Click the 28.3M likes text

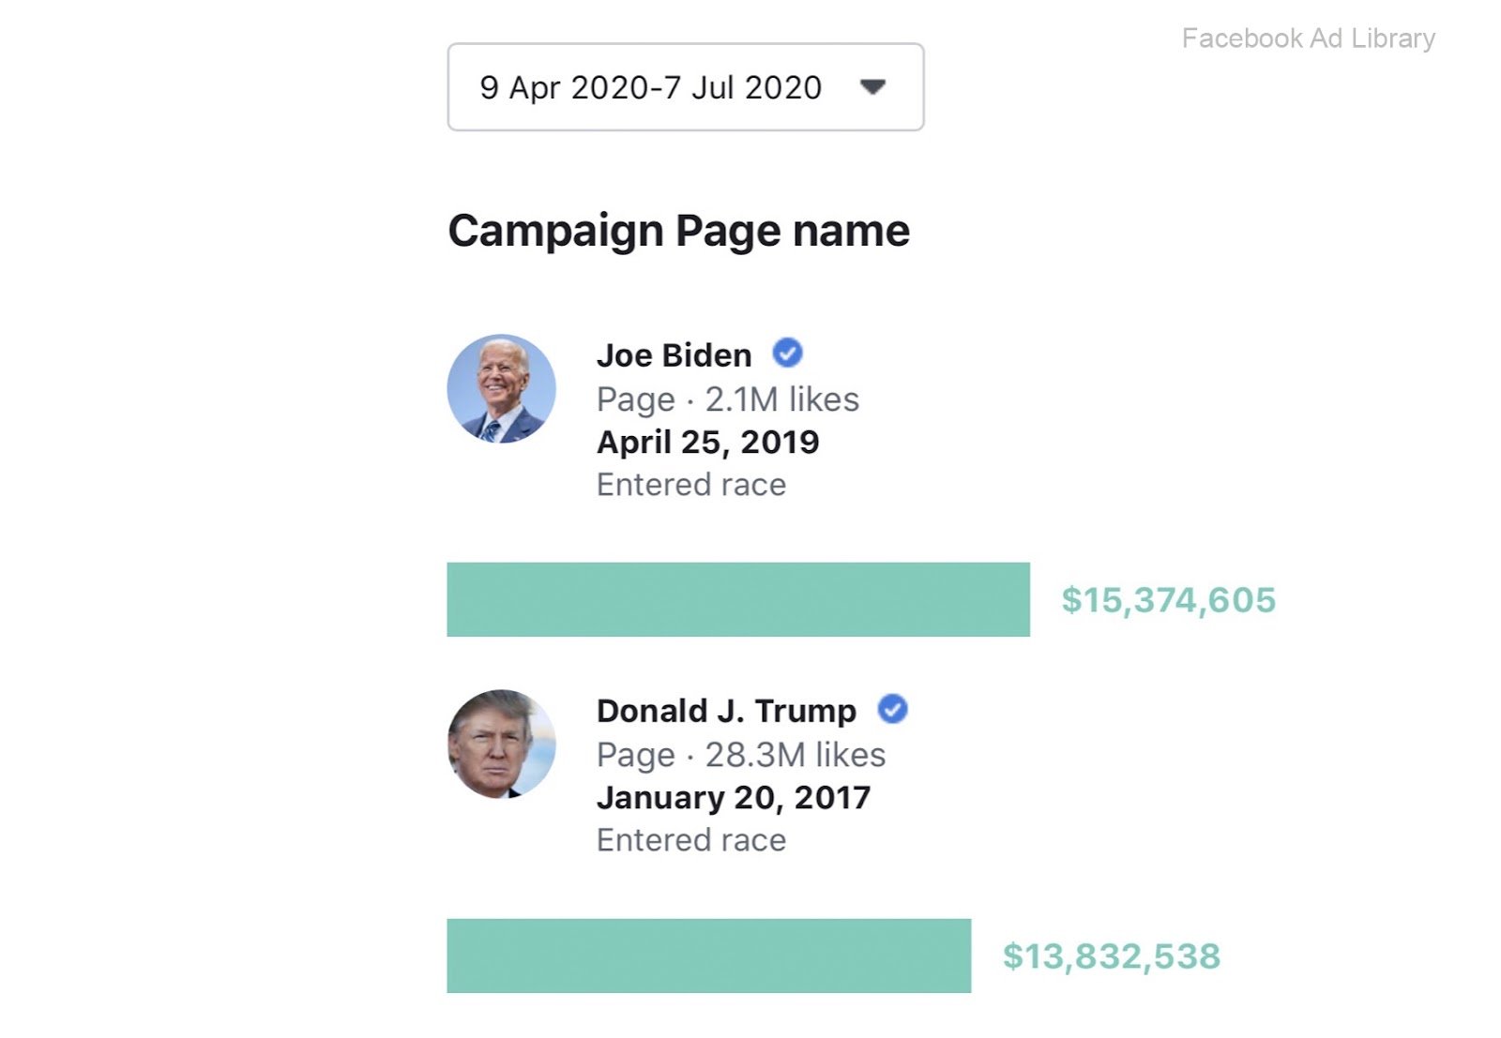tap(795, 755)
